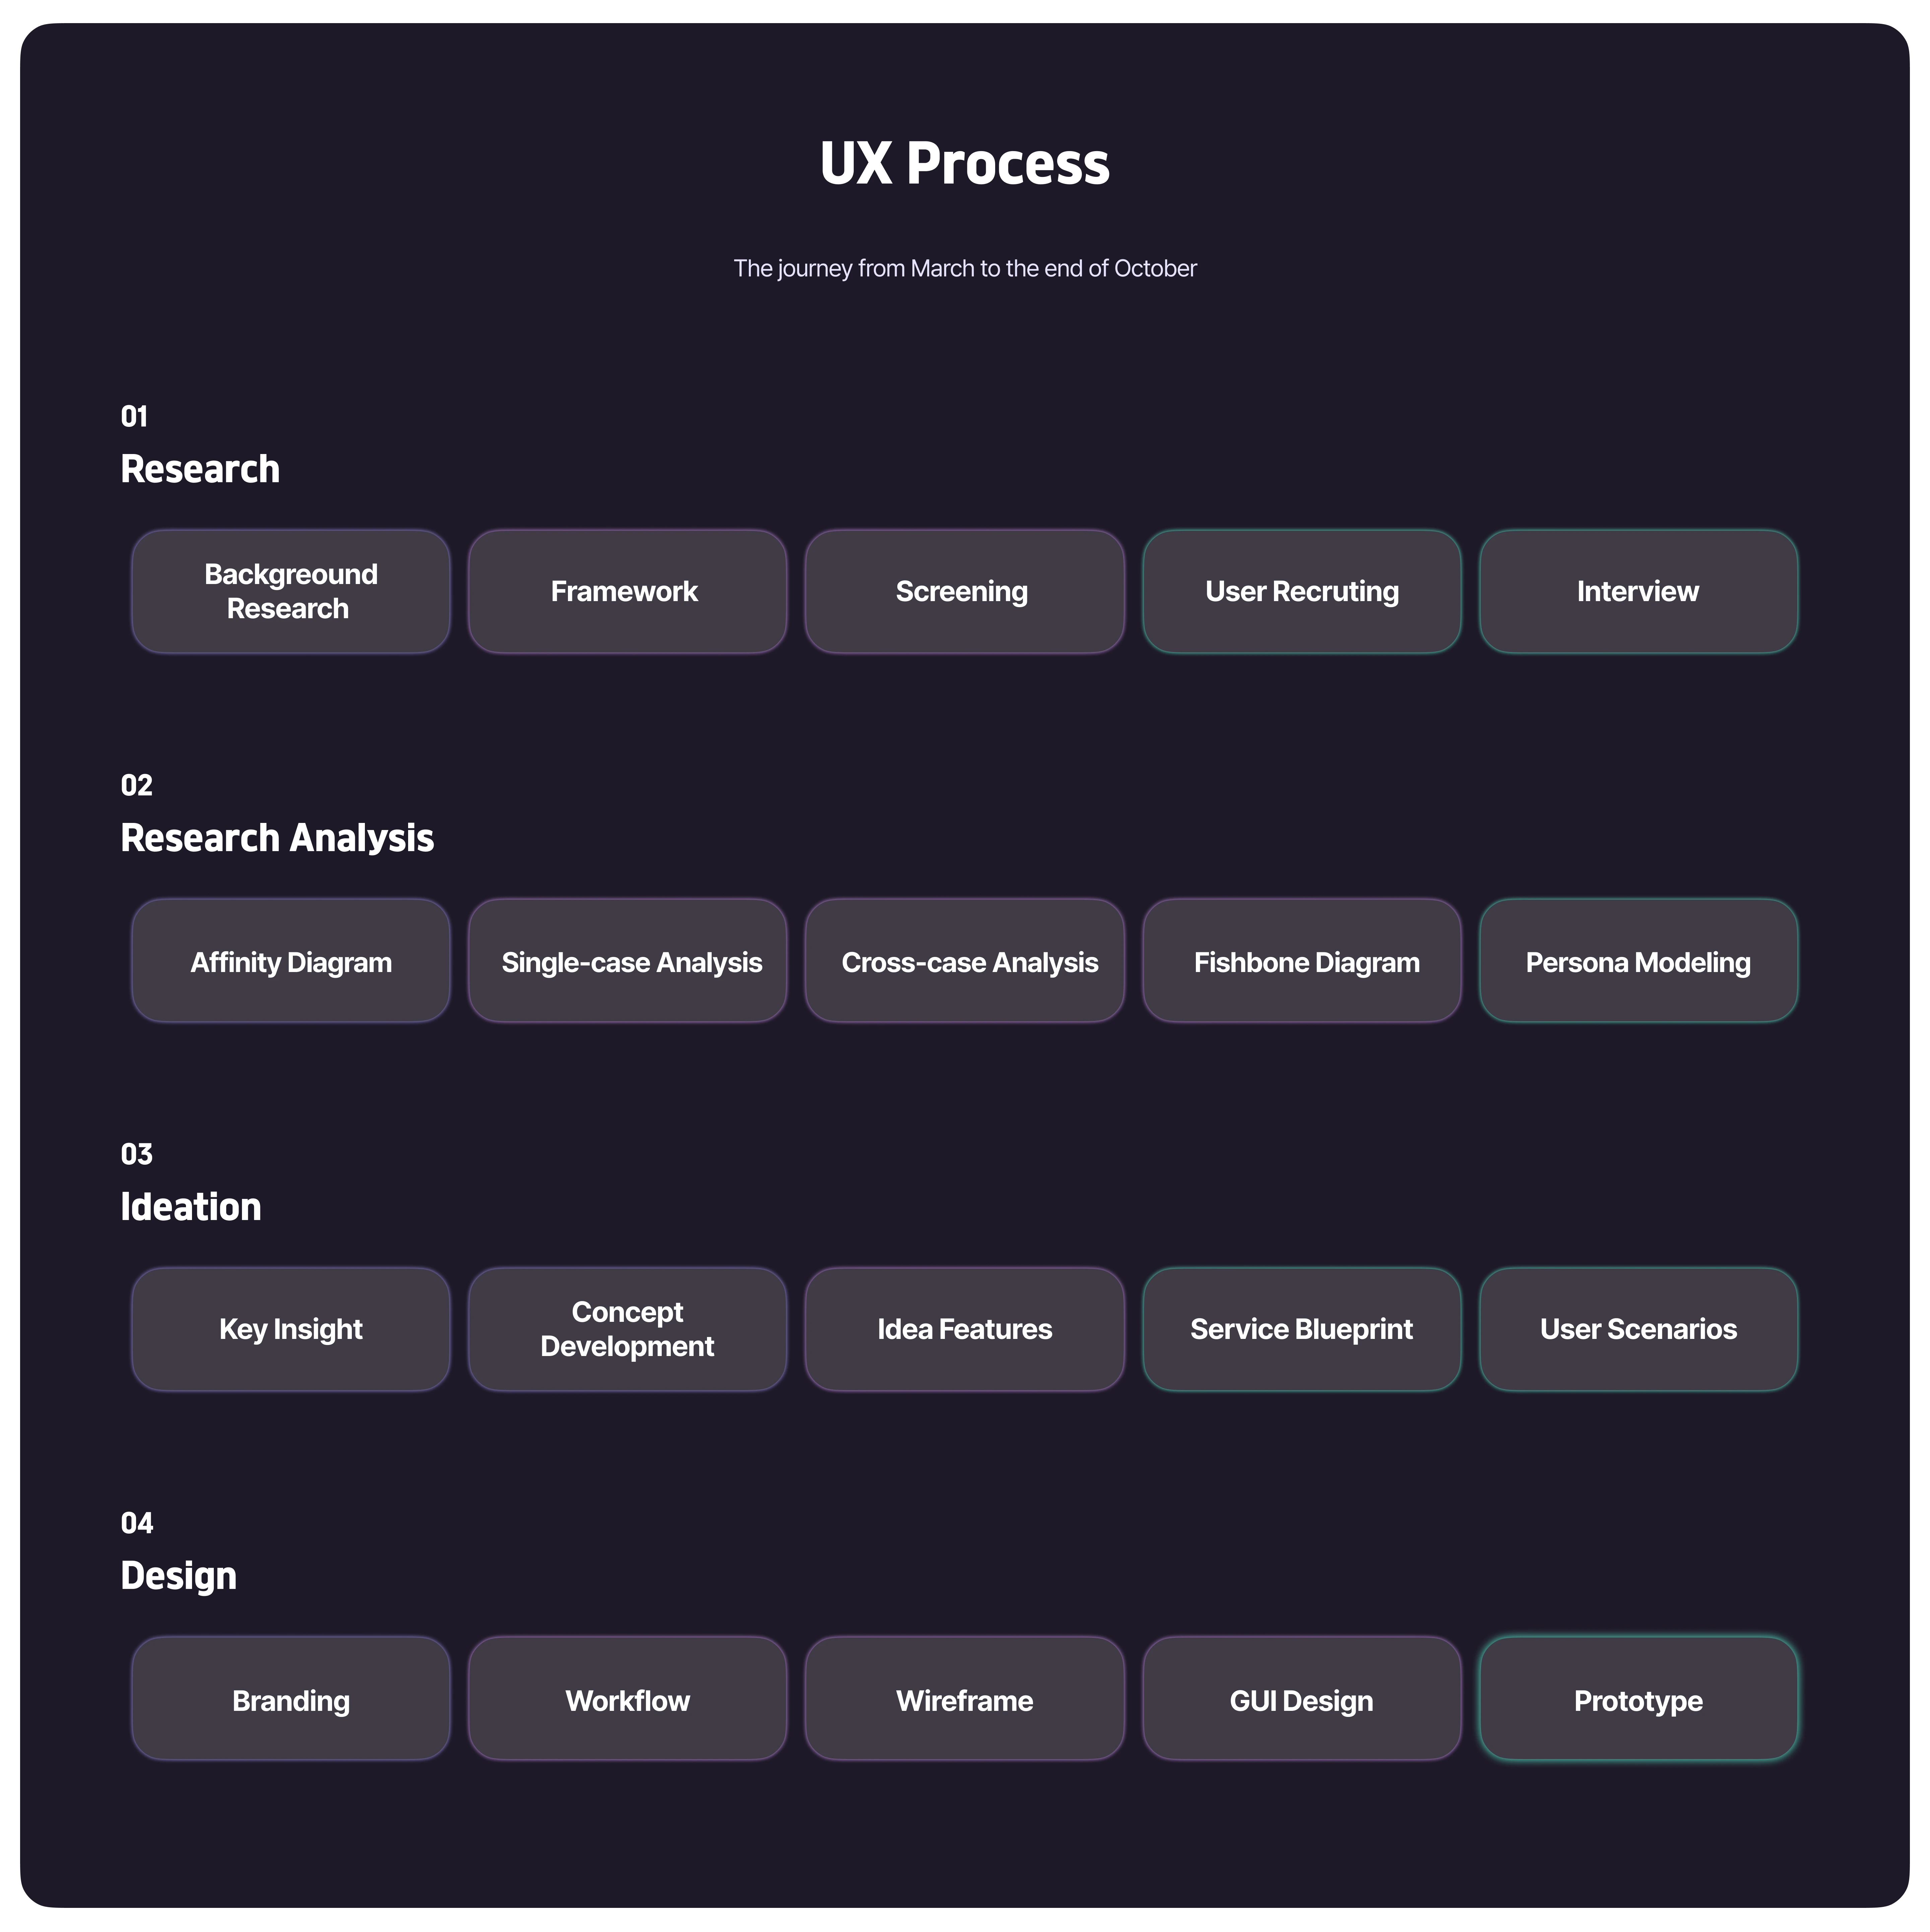Screen dimensions: 1930x1932
Task: Select the Interview card
Action: (1638, 591)
